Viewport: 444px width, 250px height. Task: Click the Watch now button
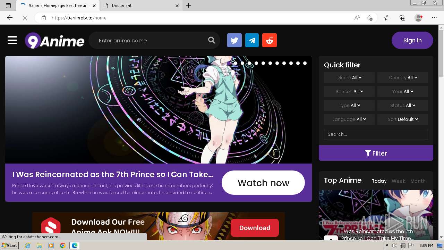(x=263, y=183)
